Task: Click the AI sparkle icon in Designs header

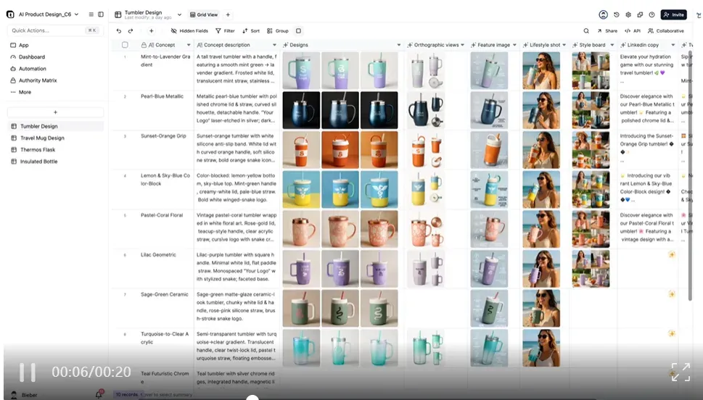Action: 286,45
